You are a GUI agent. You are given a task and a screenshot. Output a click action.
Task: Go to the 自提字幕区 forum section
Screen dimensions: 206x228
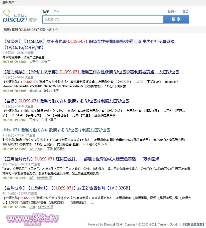coord(49,120)
